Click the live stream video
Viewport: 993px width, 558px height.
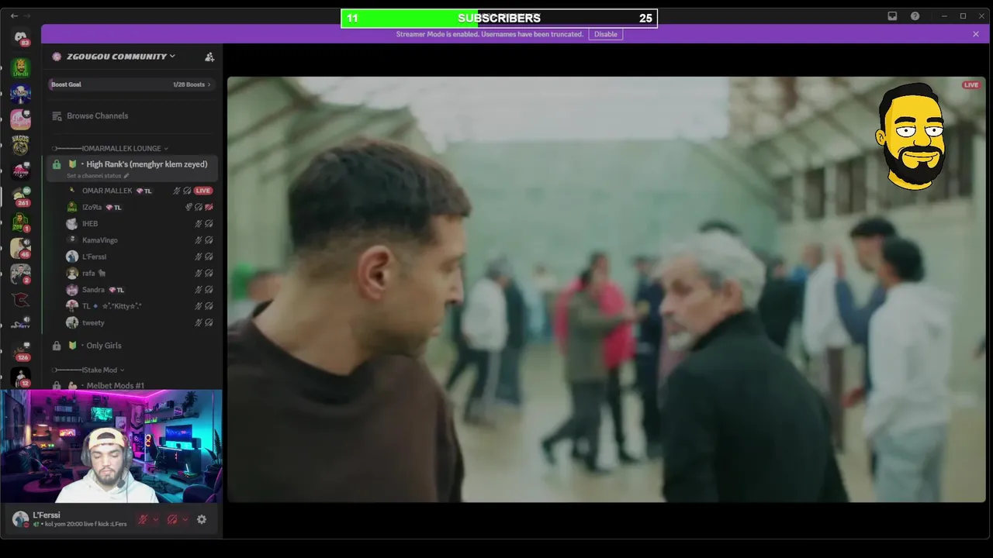click(x=606, y=289)
